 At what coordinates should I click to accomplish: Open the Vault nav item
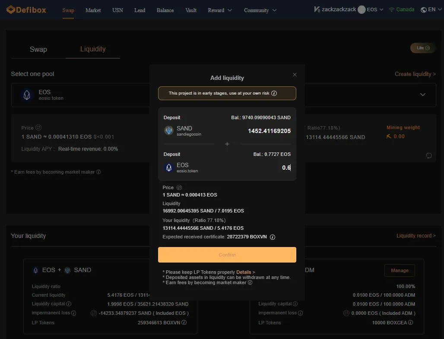click(x=191, y=10)
